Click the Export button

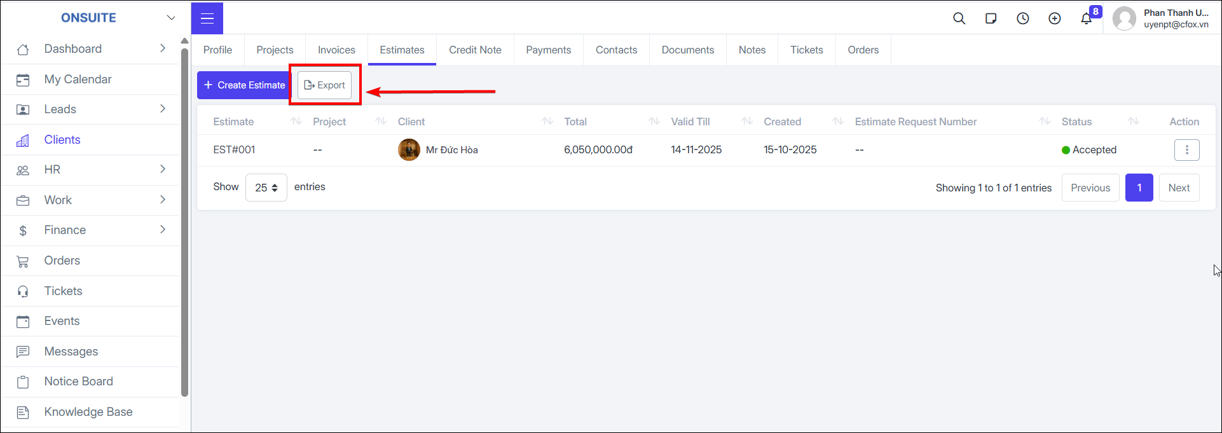coord(324,85)
